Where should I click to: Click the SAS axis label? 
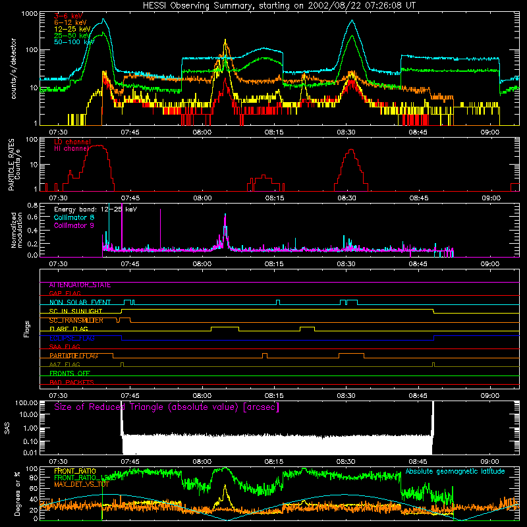pyautogui.click(x=7, y=428)
